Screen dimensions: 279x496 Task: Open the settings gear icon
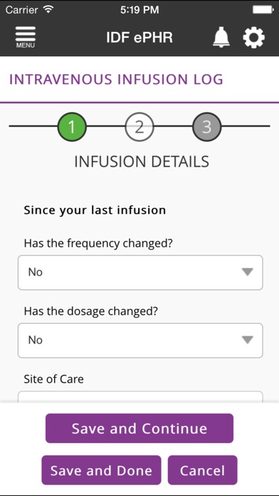(x=253, y=37)
